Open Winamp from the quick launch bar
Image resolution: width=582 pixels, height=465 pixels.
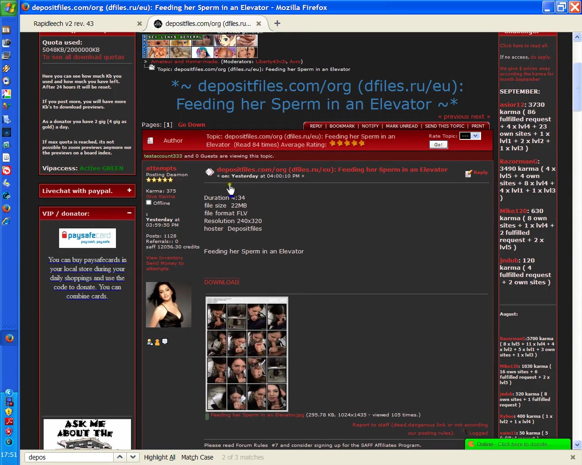pyautogui.click(x=6, y=69)
